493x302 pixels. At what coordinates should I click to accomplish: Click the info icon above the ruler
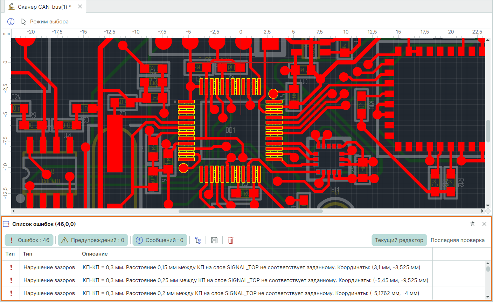click(x=11, y=22)
